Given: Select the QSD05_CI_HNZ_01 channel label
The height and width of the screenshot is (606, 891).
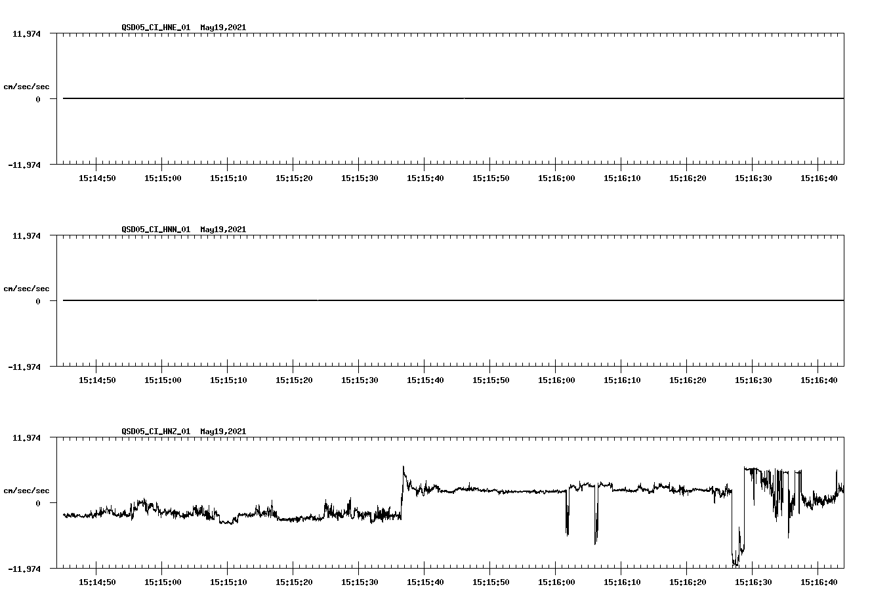Looking at the screenshot, I should pyautogui.click(x=155, y=431).
